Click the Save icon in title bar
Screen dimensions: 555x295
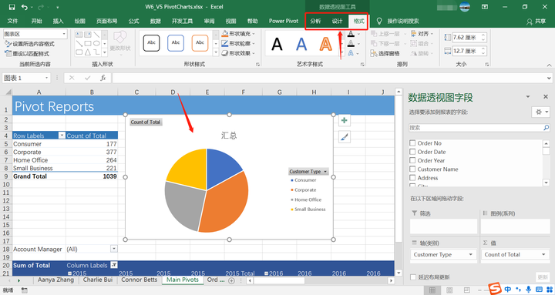point(12,7)
